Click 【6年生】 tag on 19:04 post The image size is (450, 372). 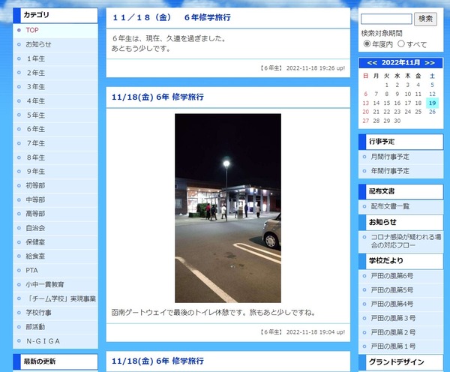pyautogui.click(x=271, y=332)
